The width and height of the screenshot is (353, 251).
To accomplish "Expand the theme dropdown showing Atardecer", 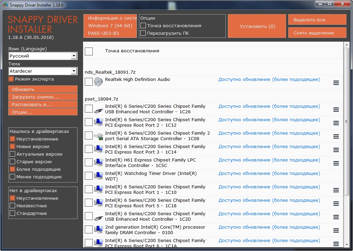I will (74, 71).
